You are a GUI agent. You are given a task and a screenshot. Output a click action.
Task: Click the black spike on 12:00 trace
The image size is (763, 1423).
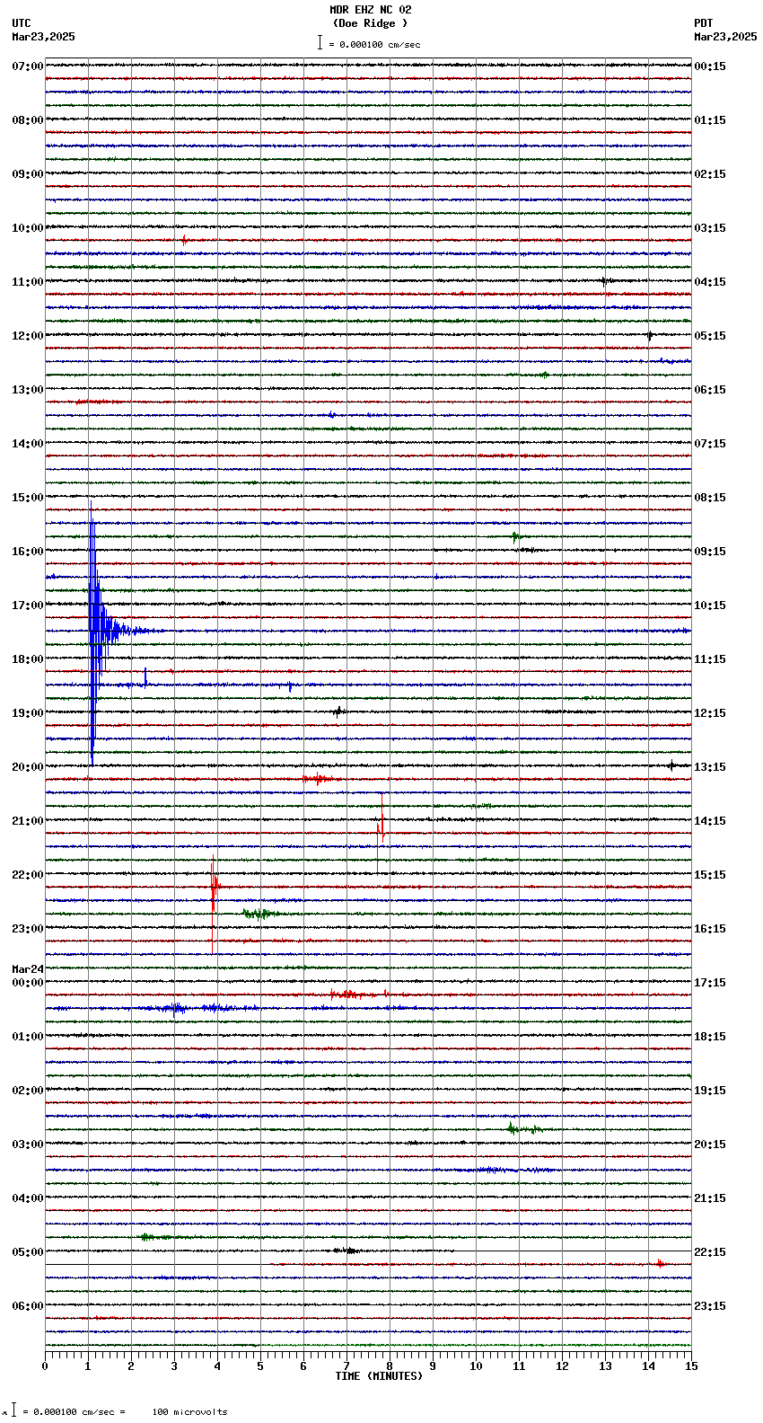pyautogui.click(x=650, y=335)
